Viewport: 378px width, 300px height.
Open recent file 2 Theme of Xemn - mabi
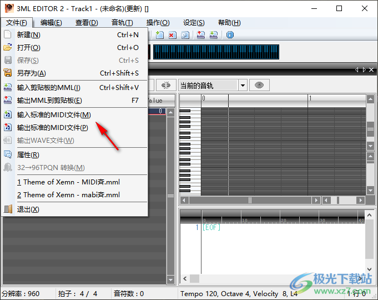pos(75,195)
